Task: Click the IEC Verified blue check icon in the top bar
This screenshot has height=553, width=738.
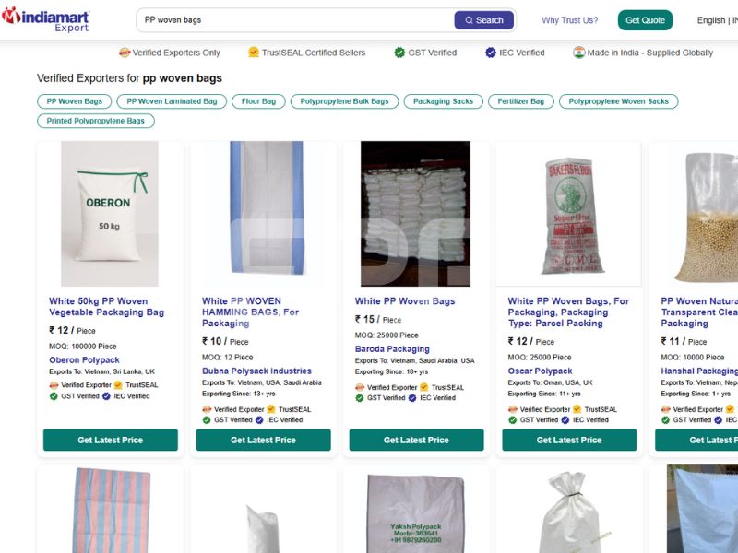Action: (491, 53)
